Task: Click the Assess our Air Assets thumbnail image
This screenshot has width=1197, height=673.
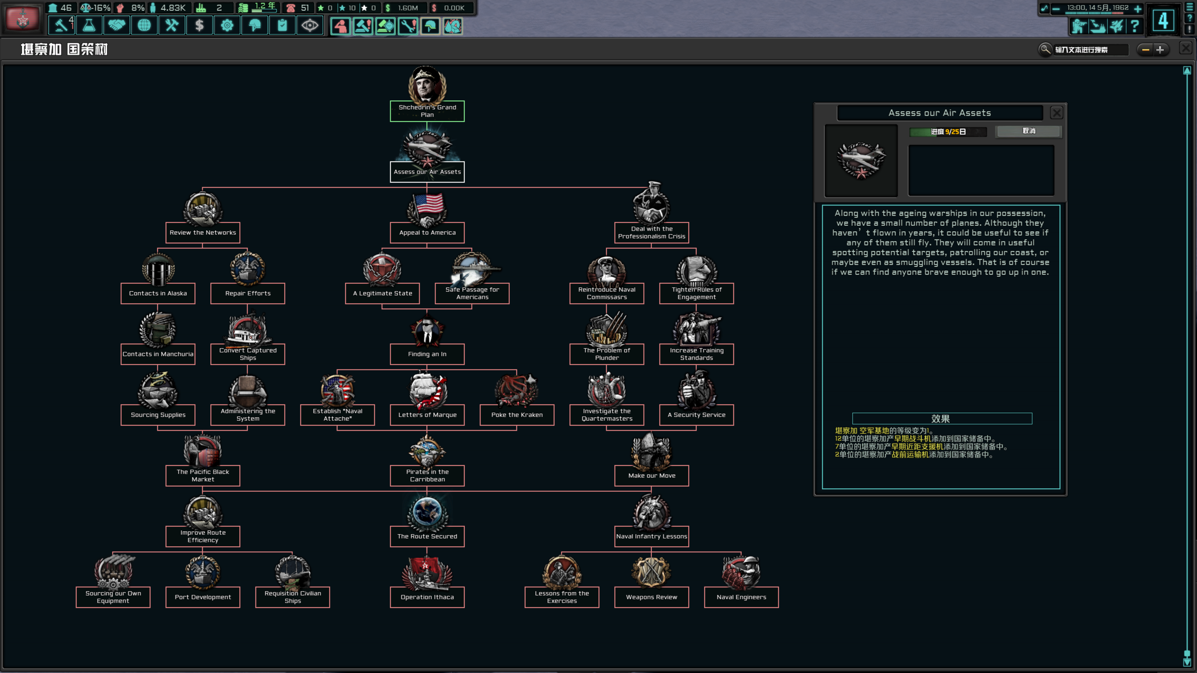Action: tap(861, 161)
